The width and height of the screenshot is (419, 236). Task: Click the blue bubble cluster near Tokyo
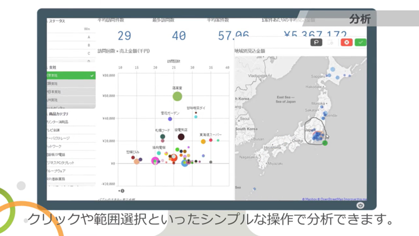(318, 136)
